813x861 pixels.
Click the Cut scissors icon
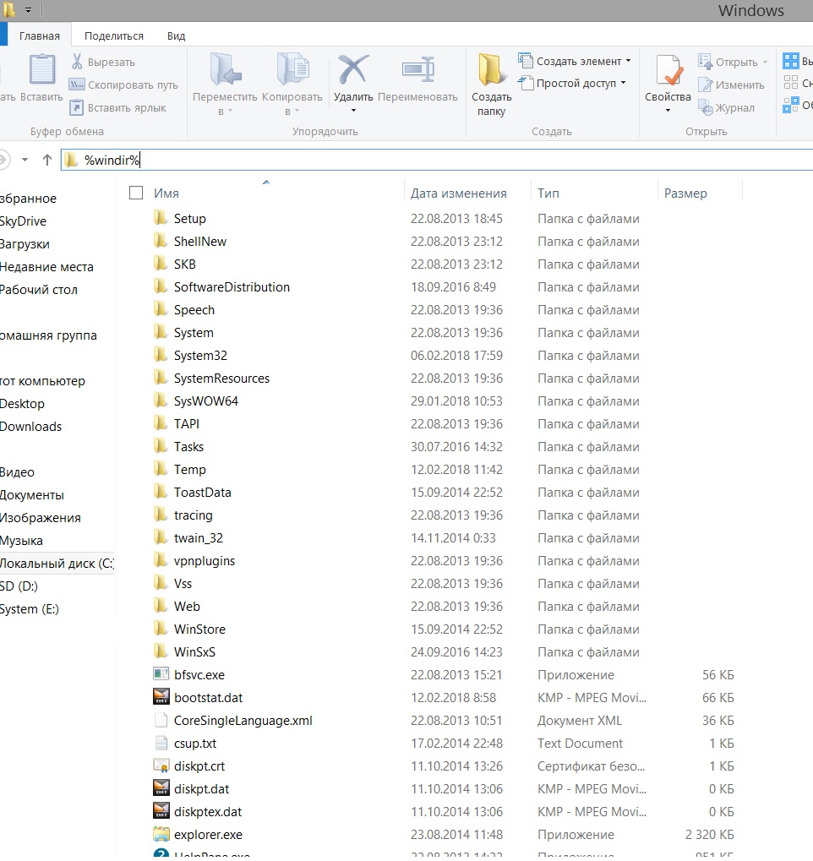[77, 62]
